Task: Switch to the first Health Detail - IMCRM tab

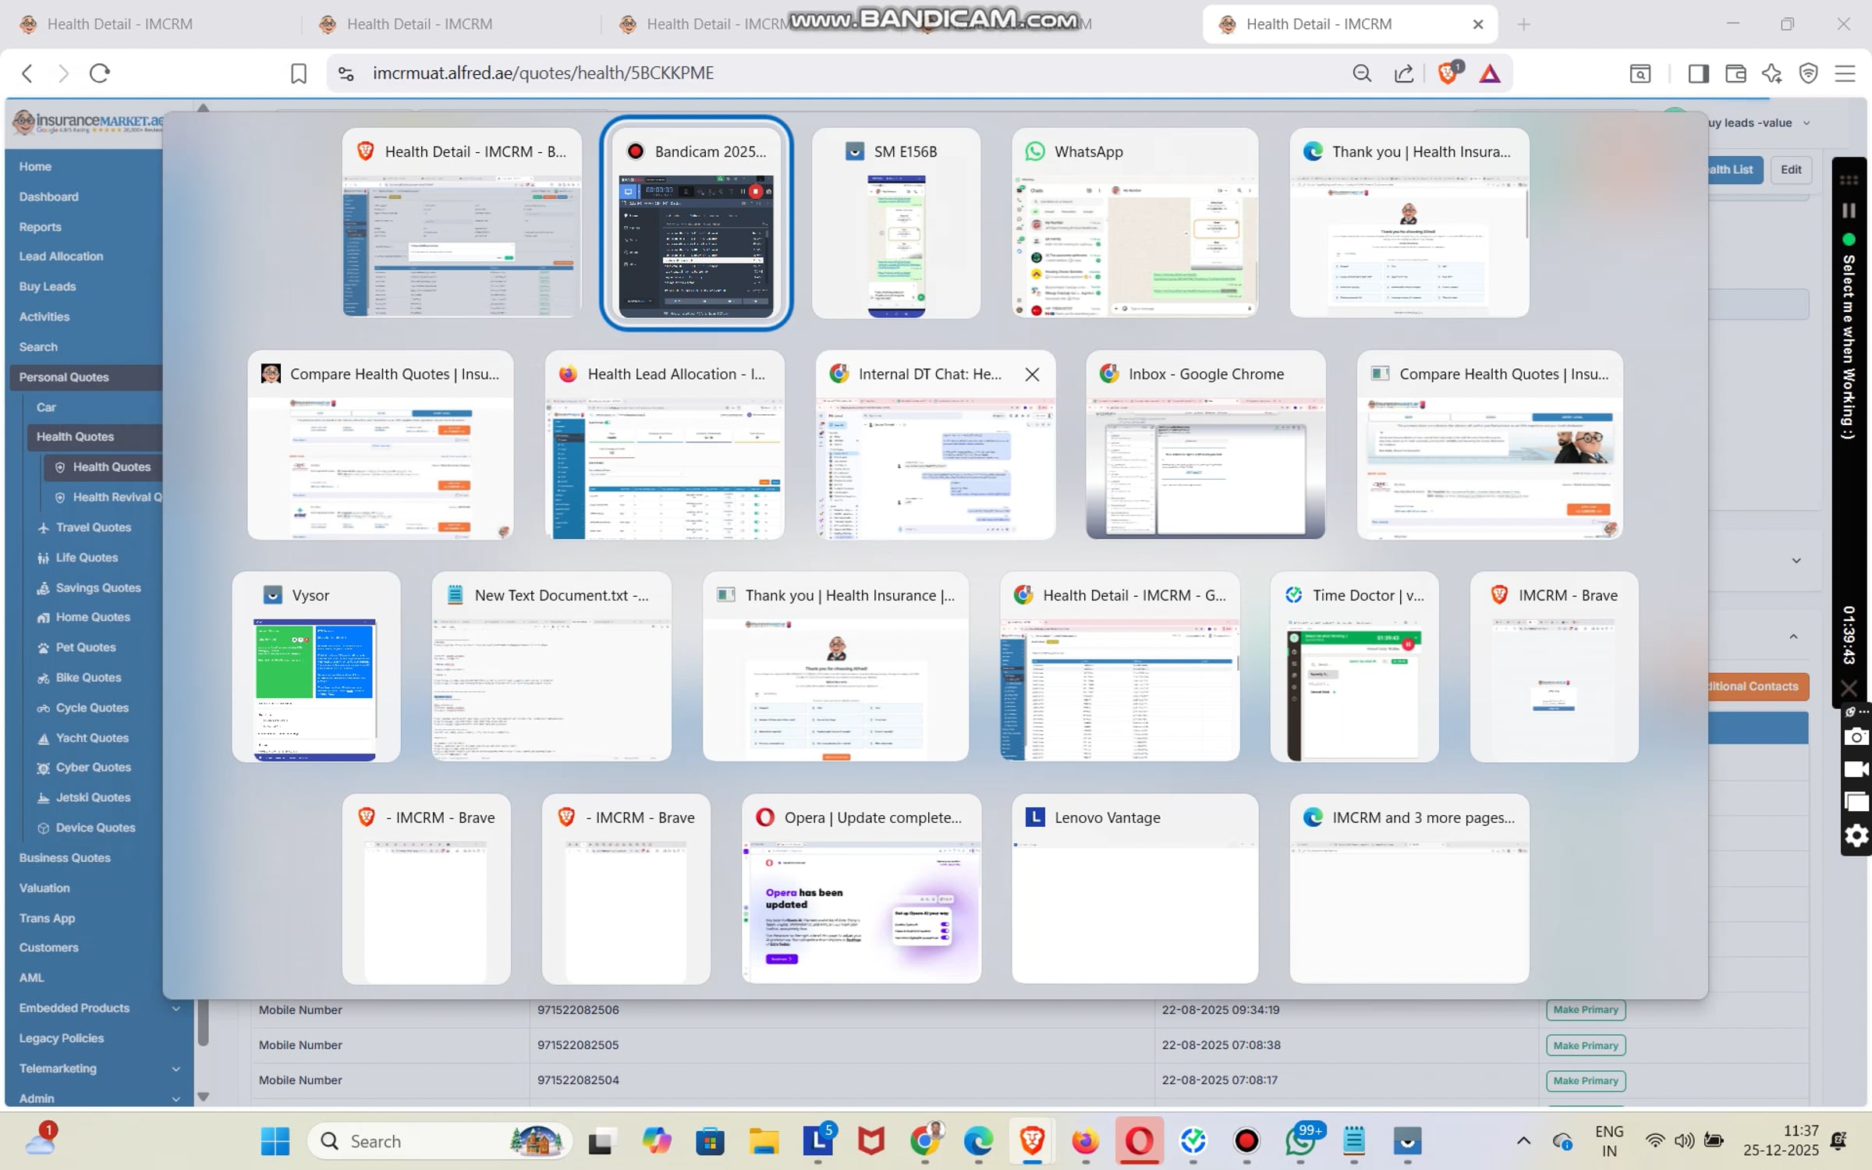Action: click(x=150, y=24)
